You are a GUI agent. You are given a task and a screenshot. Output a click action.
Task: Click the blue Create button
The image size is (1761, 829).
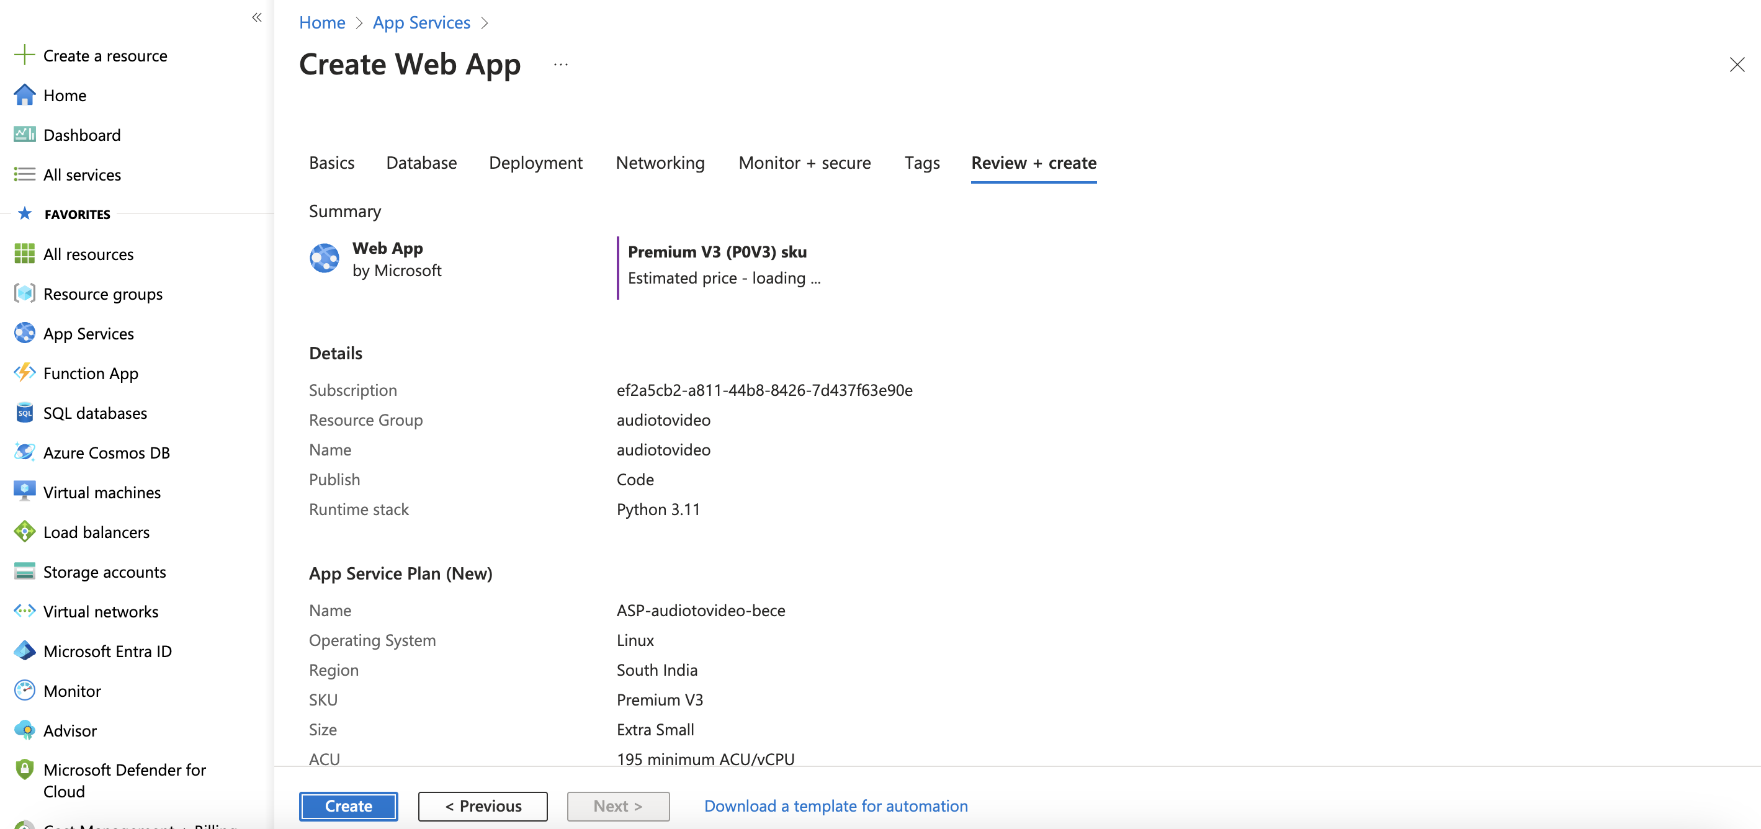[349, 806]
